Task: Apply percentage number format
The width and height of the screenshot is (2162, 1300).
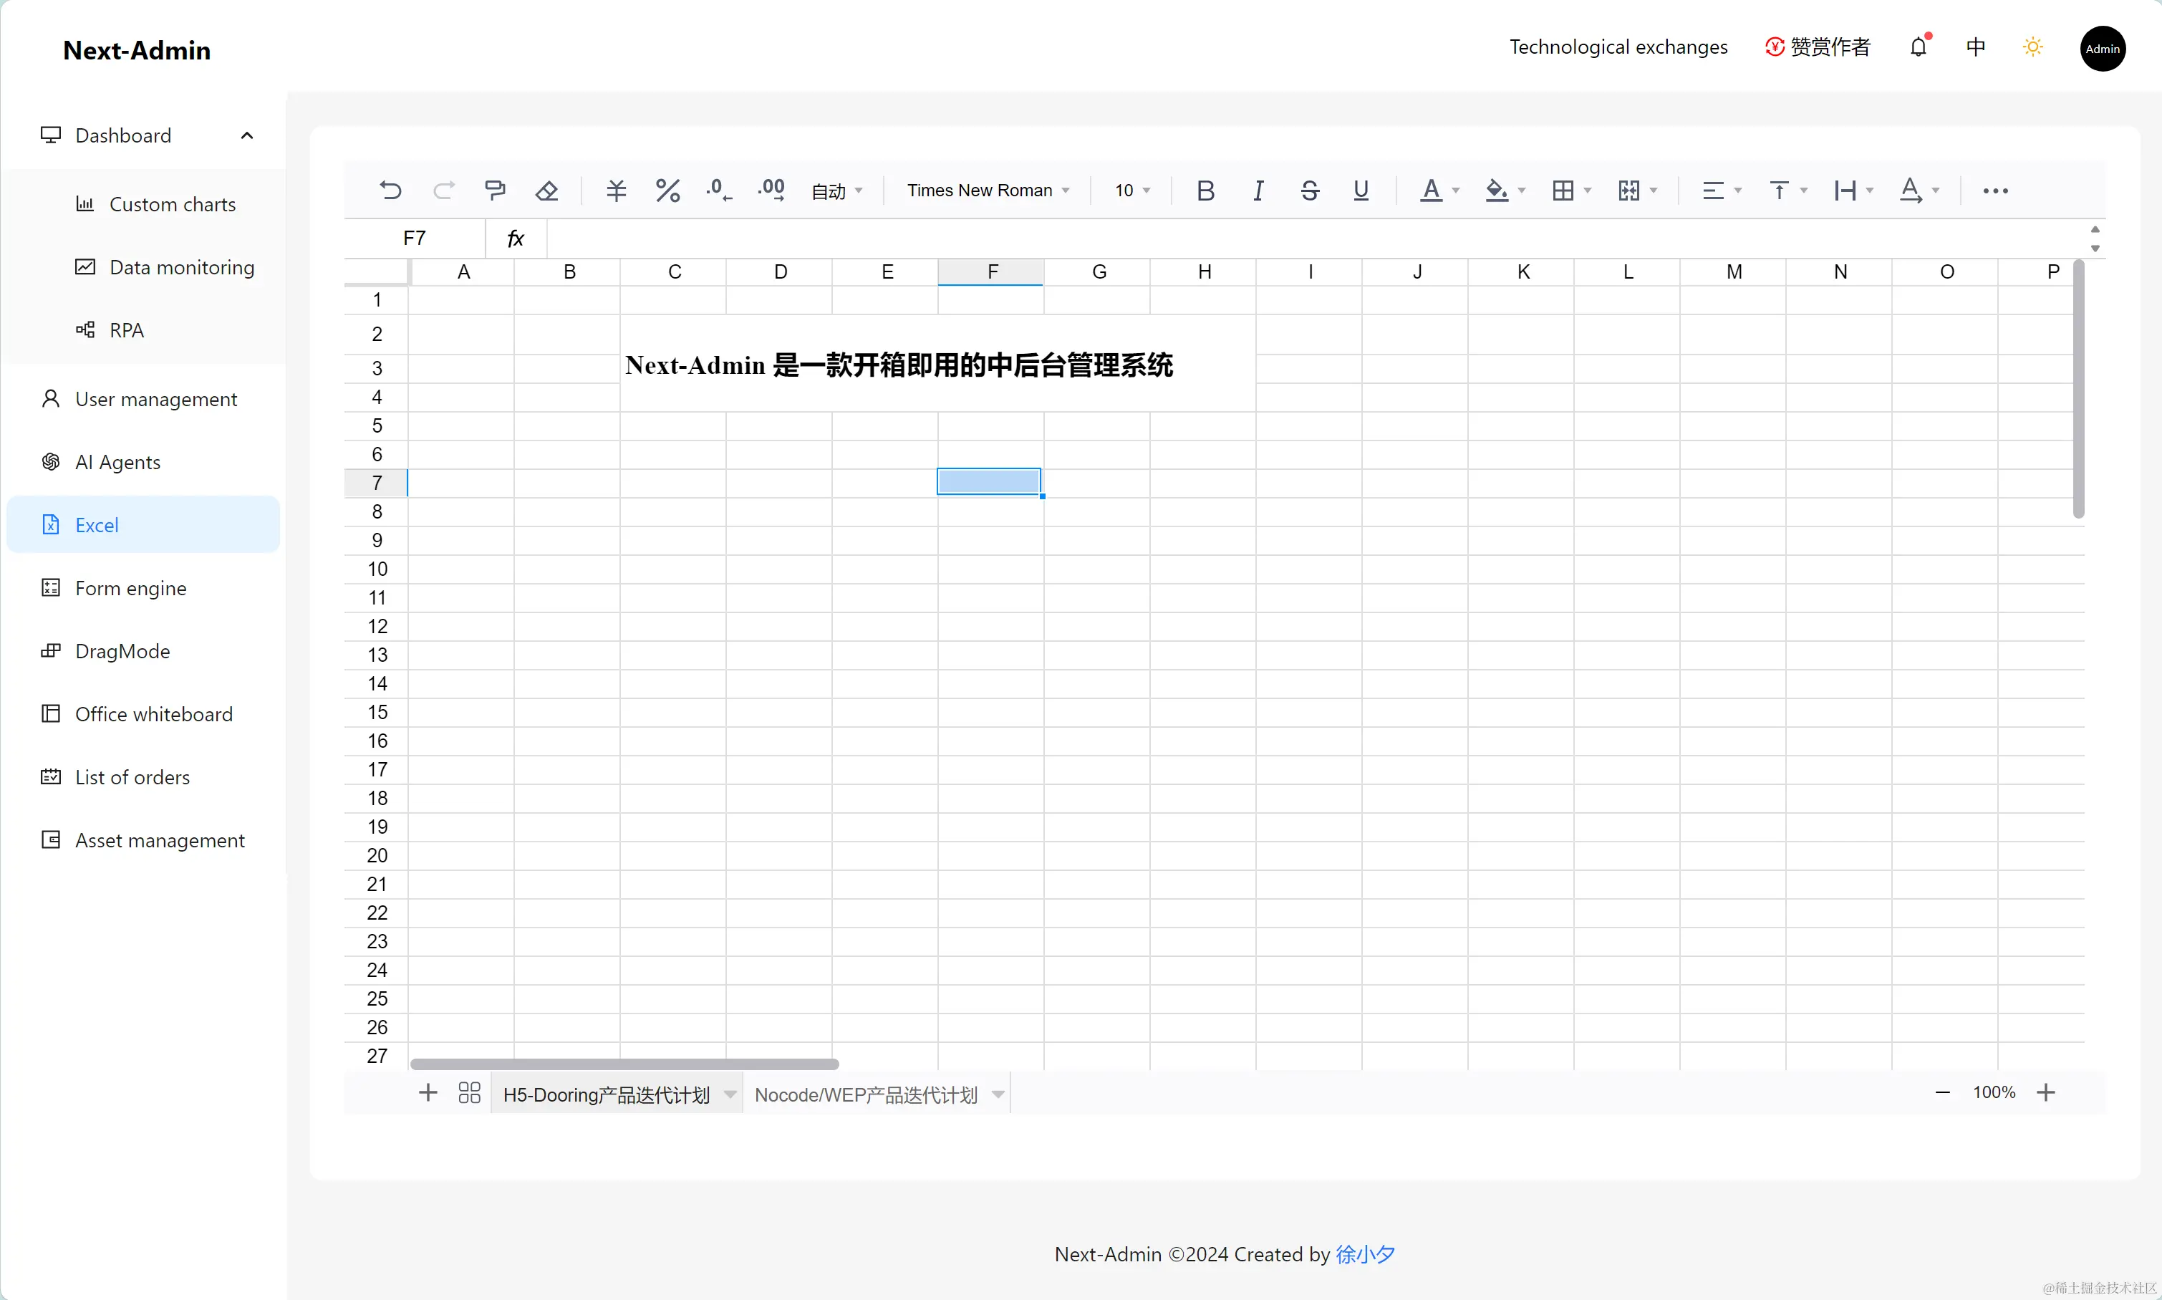Action: (x=667, y=190)
